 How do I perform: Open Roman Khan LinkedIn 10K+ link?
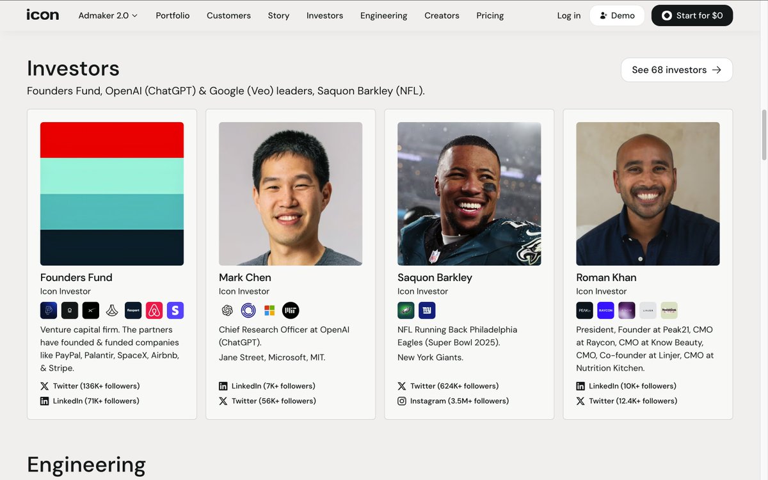coord(626,386)
